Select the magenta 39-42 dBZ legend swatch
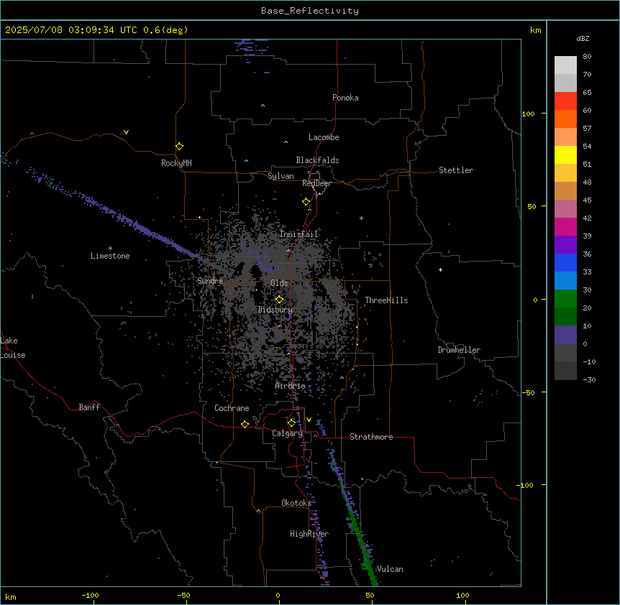This screenshot has width=620, height=605. pos(565,227)
